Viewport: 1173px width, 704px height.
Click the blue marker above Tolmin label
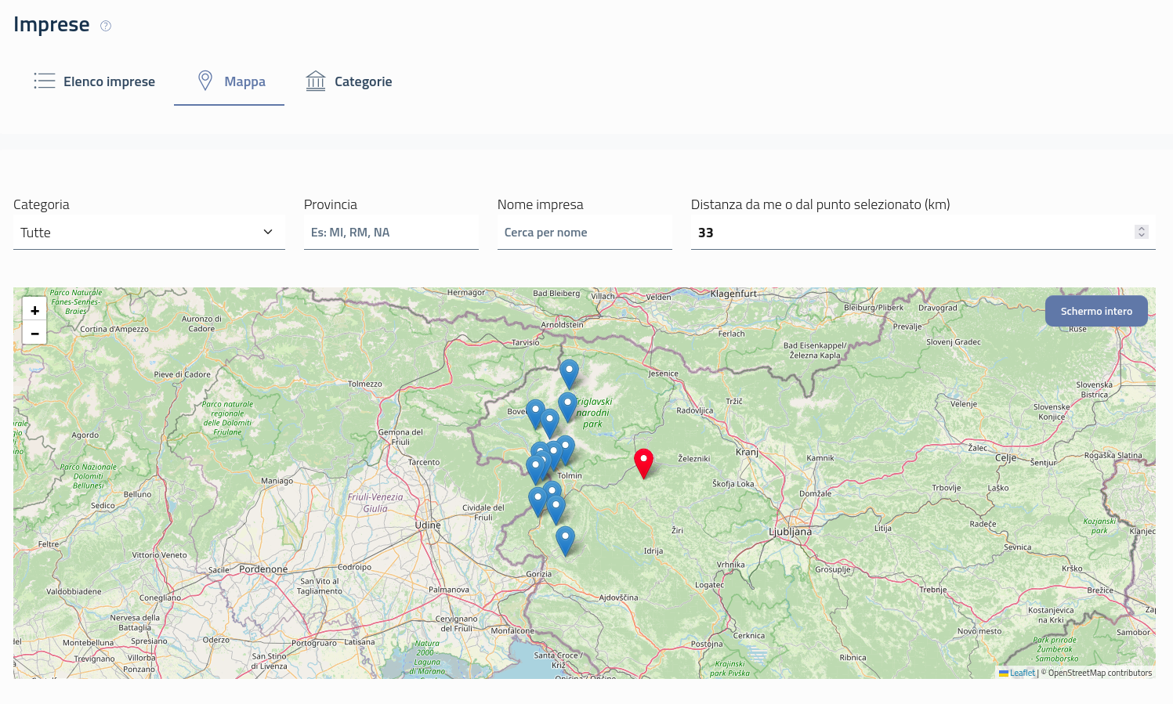pos(566,449)
